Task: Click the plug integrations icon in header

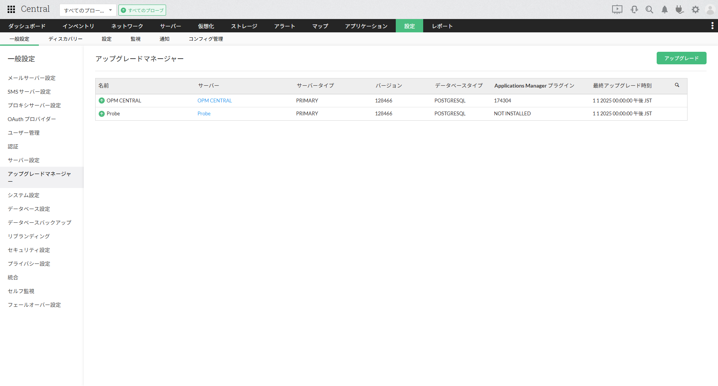Action: (x=680, y=10)
